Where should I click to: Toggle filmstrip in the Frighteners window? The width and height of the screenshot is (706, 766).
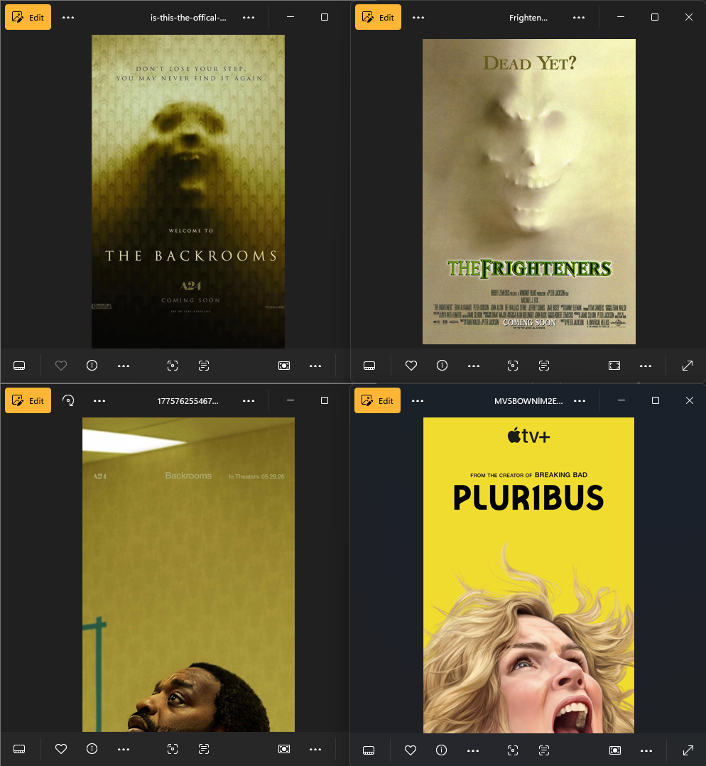tap(369, 366)
